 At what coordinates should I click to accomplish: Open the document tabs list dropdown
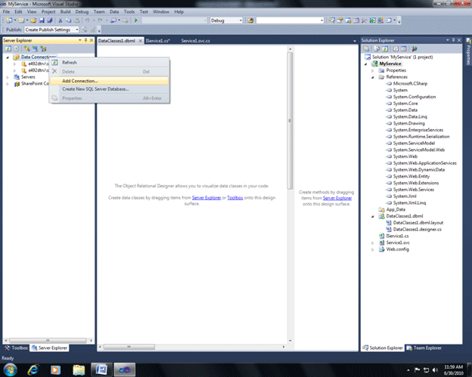[355, 41]
